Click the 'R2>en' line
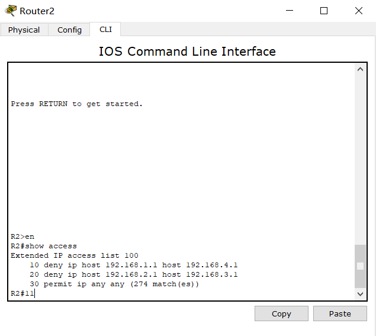The width and height of the screenshot is (376, 336). [x=23, y=236]
